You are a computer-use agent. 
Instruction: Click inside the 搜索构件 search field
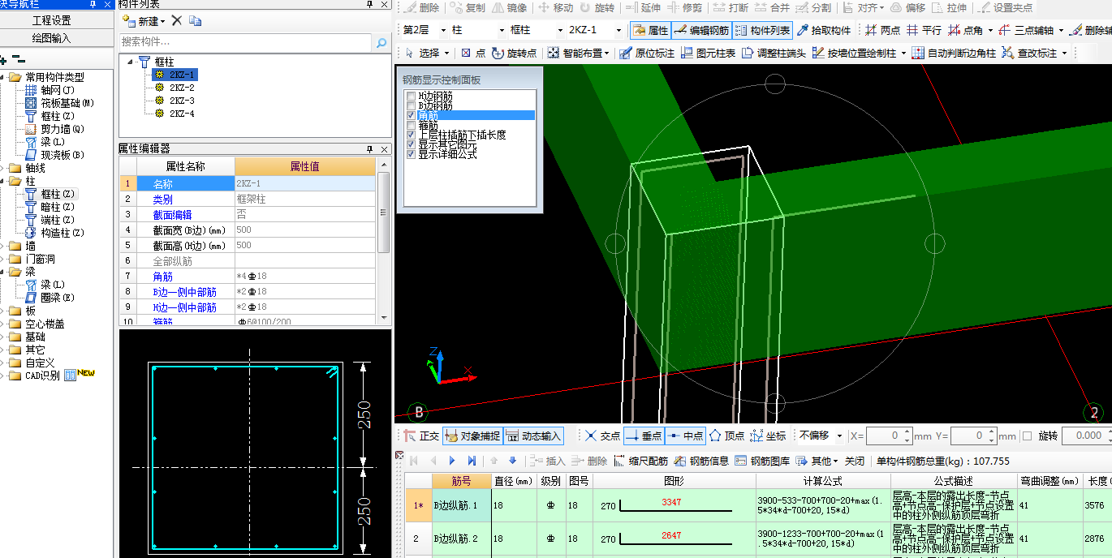coord(246,41)
